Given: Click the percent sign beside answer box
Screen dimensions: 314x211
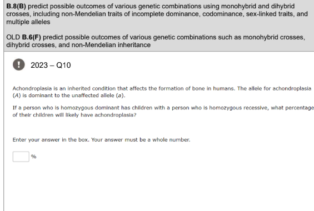Looking at the screenshot, I should click(34, 157).
